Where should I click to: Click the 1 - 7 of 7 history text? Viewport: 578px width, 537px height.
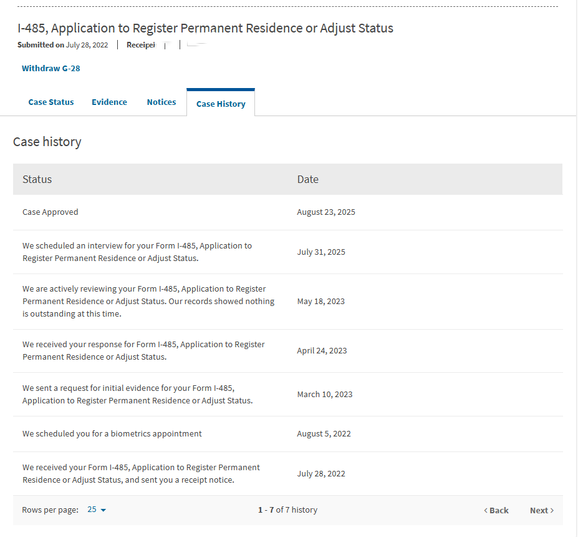tap(287, 510)
